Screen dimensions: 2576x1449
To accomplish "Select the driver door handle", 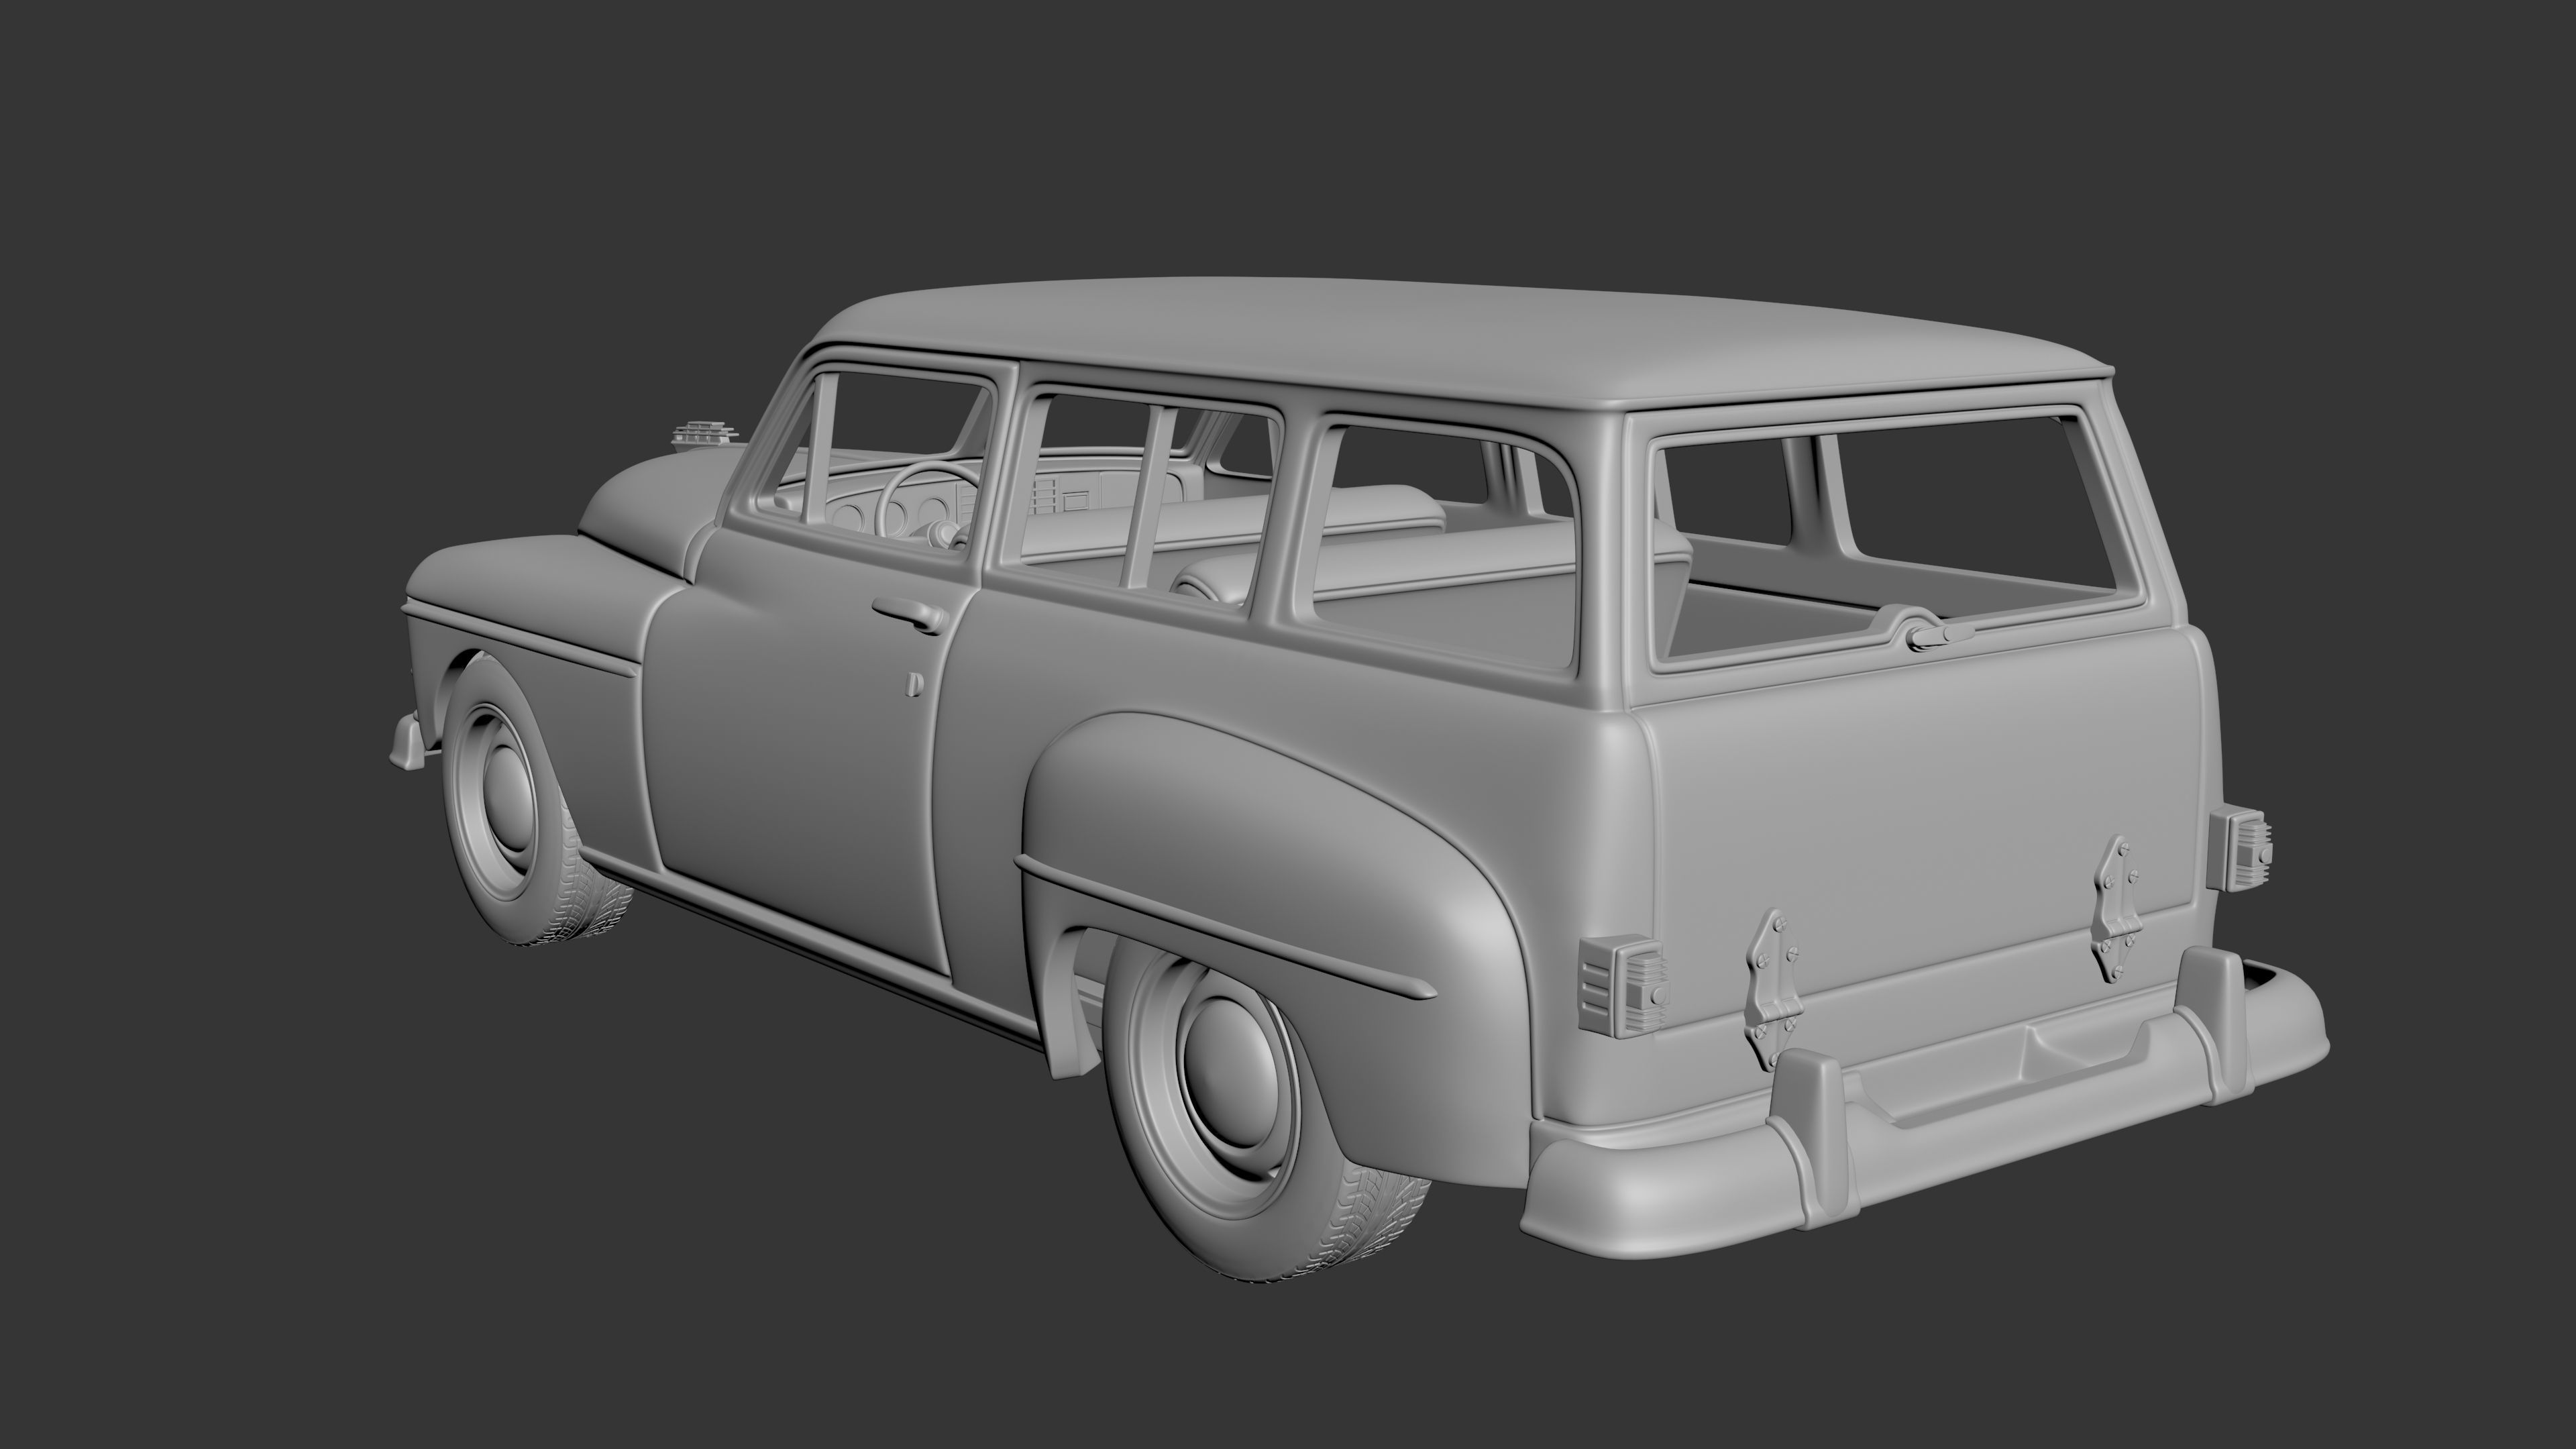I will 907,612.
